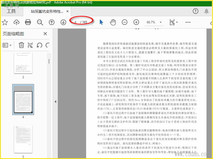Delete the selected page with trash icon
Screen dimensions: 213x159
click(21, 45)
